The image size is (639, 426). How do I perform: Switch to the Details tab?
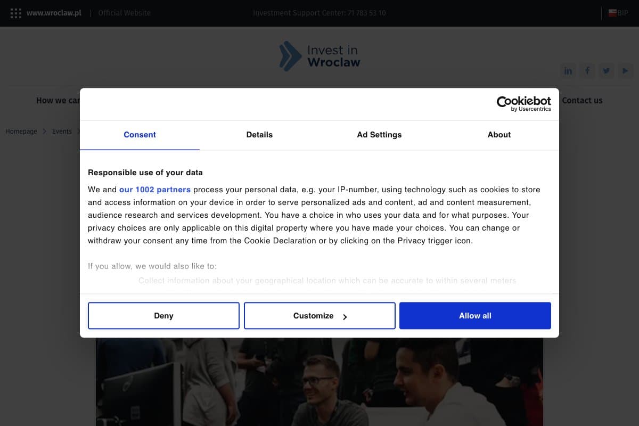point(259,135)
